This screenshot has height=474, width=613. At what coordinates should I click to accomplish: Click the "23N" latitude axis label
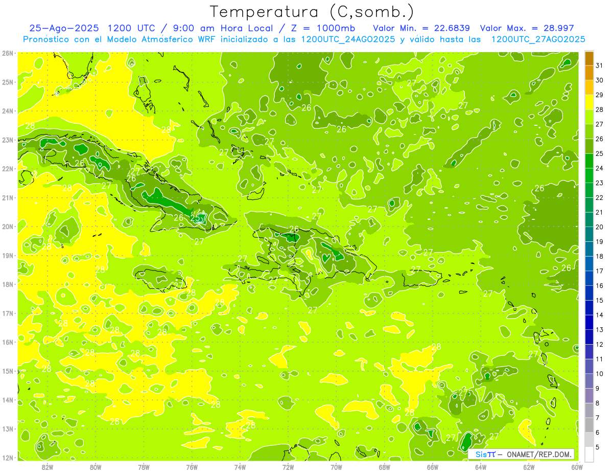[x=8, y=140]
